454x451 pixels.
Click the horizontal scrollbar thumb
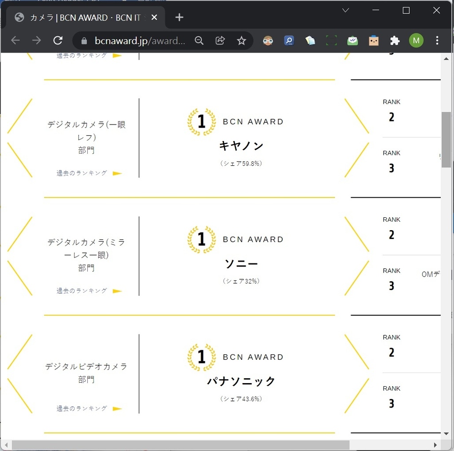pos(181,445)
